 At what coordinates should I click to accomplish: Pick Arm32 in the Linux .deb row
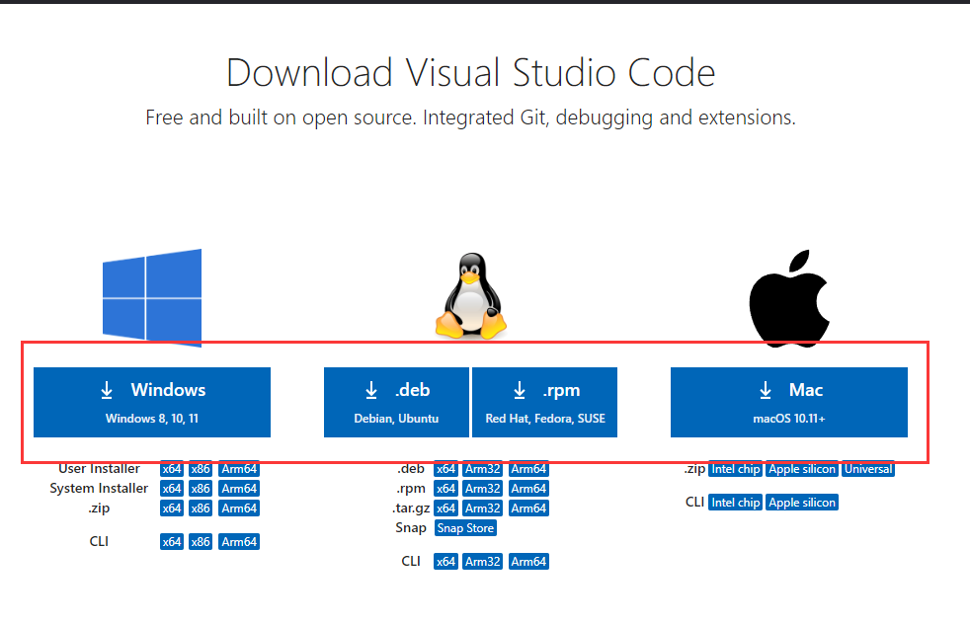[x=482, y=469]
